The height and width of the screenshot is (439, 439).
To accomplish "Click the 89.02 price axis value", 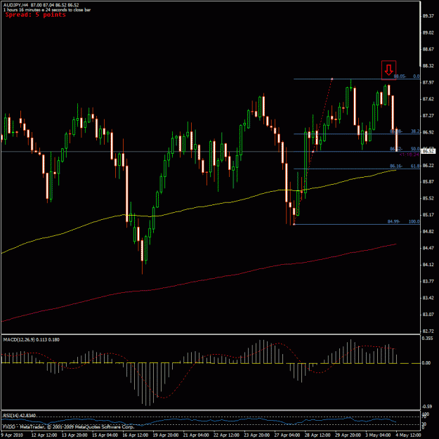I will pos(428,33).
